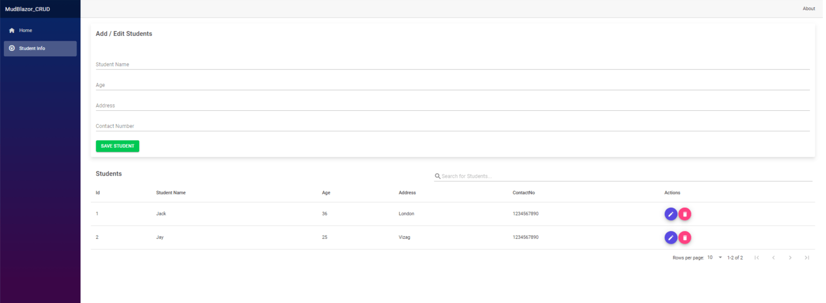Click into the Age input field
826x303 pixels.
pyautogui.click(x=452, y=85)
